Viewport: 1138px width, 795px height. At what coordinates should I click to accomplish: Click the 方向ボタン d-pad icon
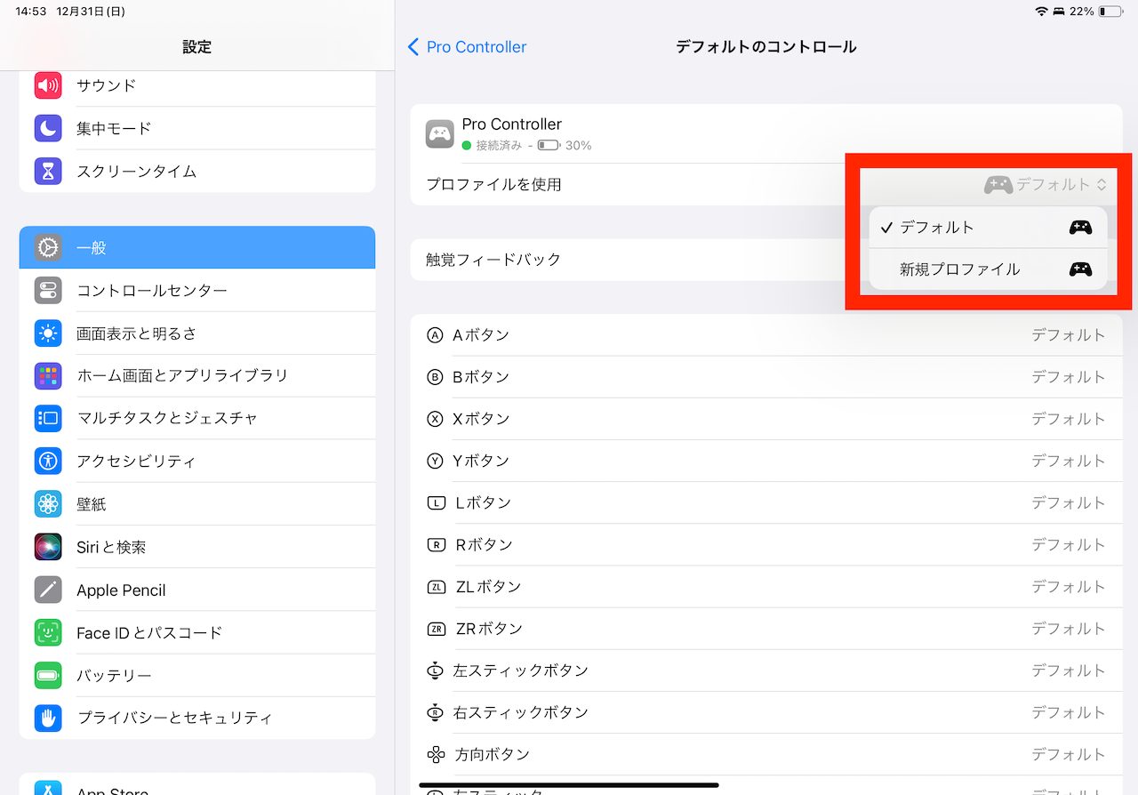click(x=436, y=755)
